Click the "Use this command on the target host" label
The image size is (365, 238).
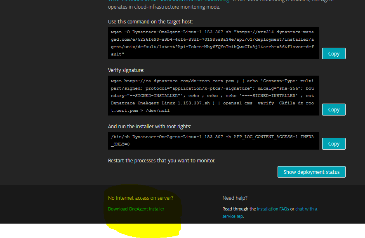pyautogui.click(x=150, y=21)
